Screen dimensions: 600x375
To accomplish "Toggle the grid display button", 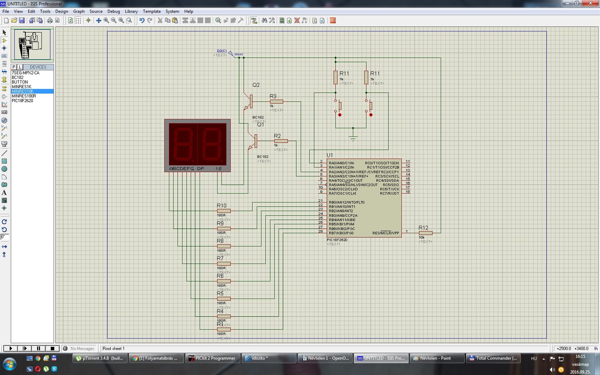I will point(78,21).
